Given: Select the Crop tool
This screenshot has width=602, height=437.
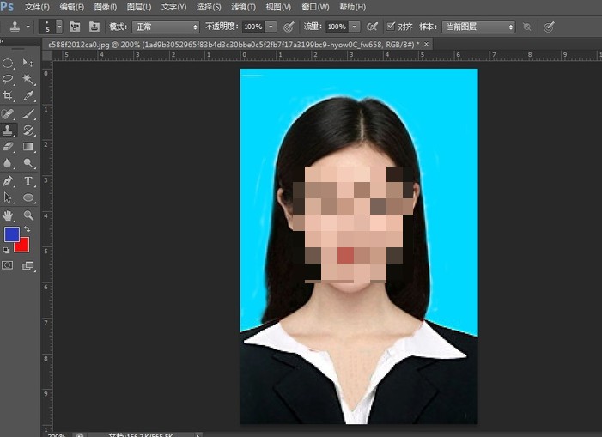Looking at the screenshot, I should point(9,96).
